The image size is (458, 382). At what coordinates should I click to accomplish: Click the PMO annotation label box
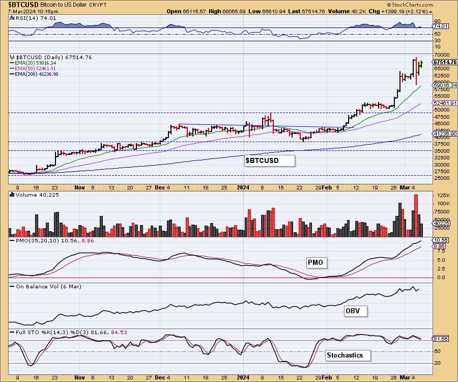317,262
